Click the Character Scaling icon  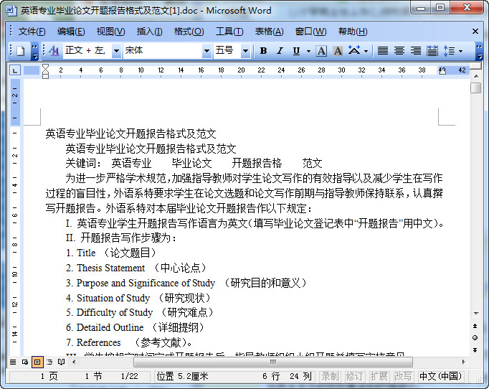(354, 50)
